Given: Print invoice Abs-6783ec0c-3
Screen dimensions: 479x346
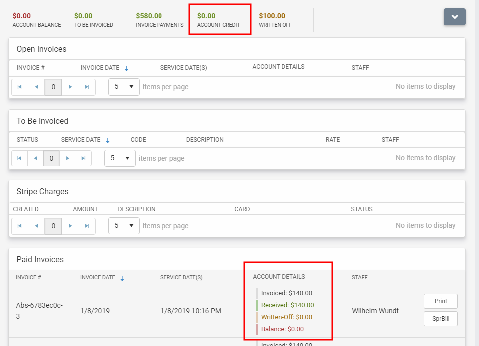Looking at the screenshot, I should coord(440,301).
